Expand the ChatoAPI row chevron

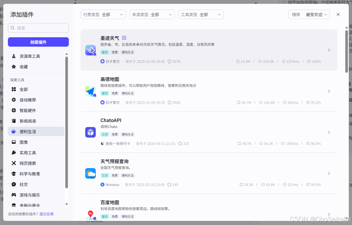pos(329,132)
